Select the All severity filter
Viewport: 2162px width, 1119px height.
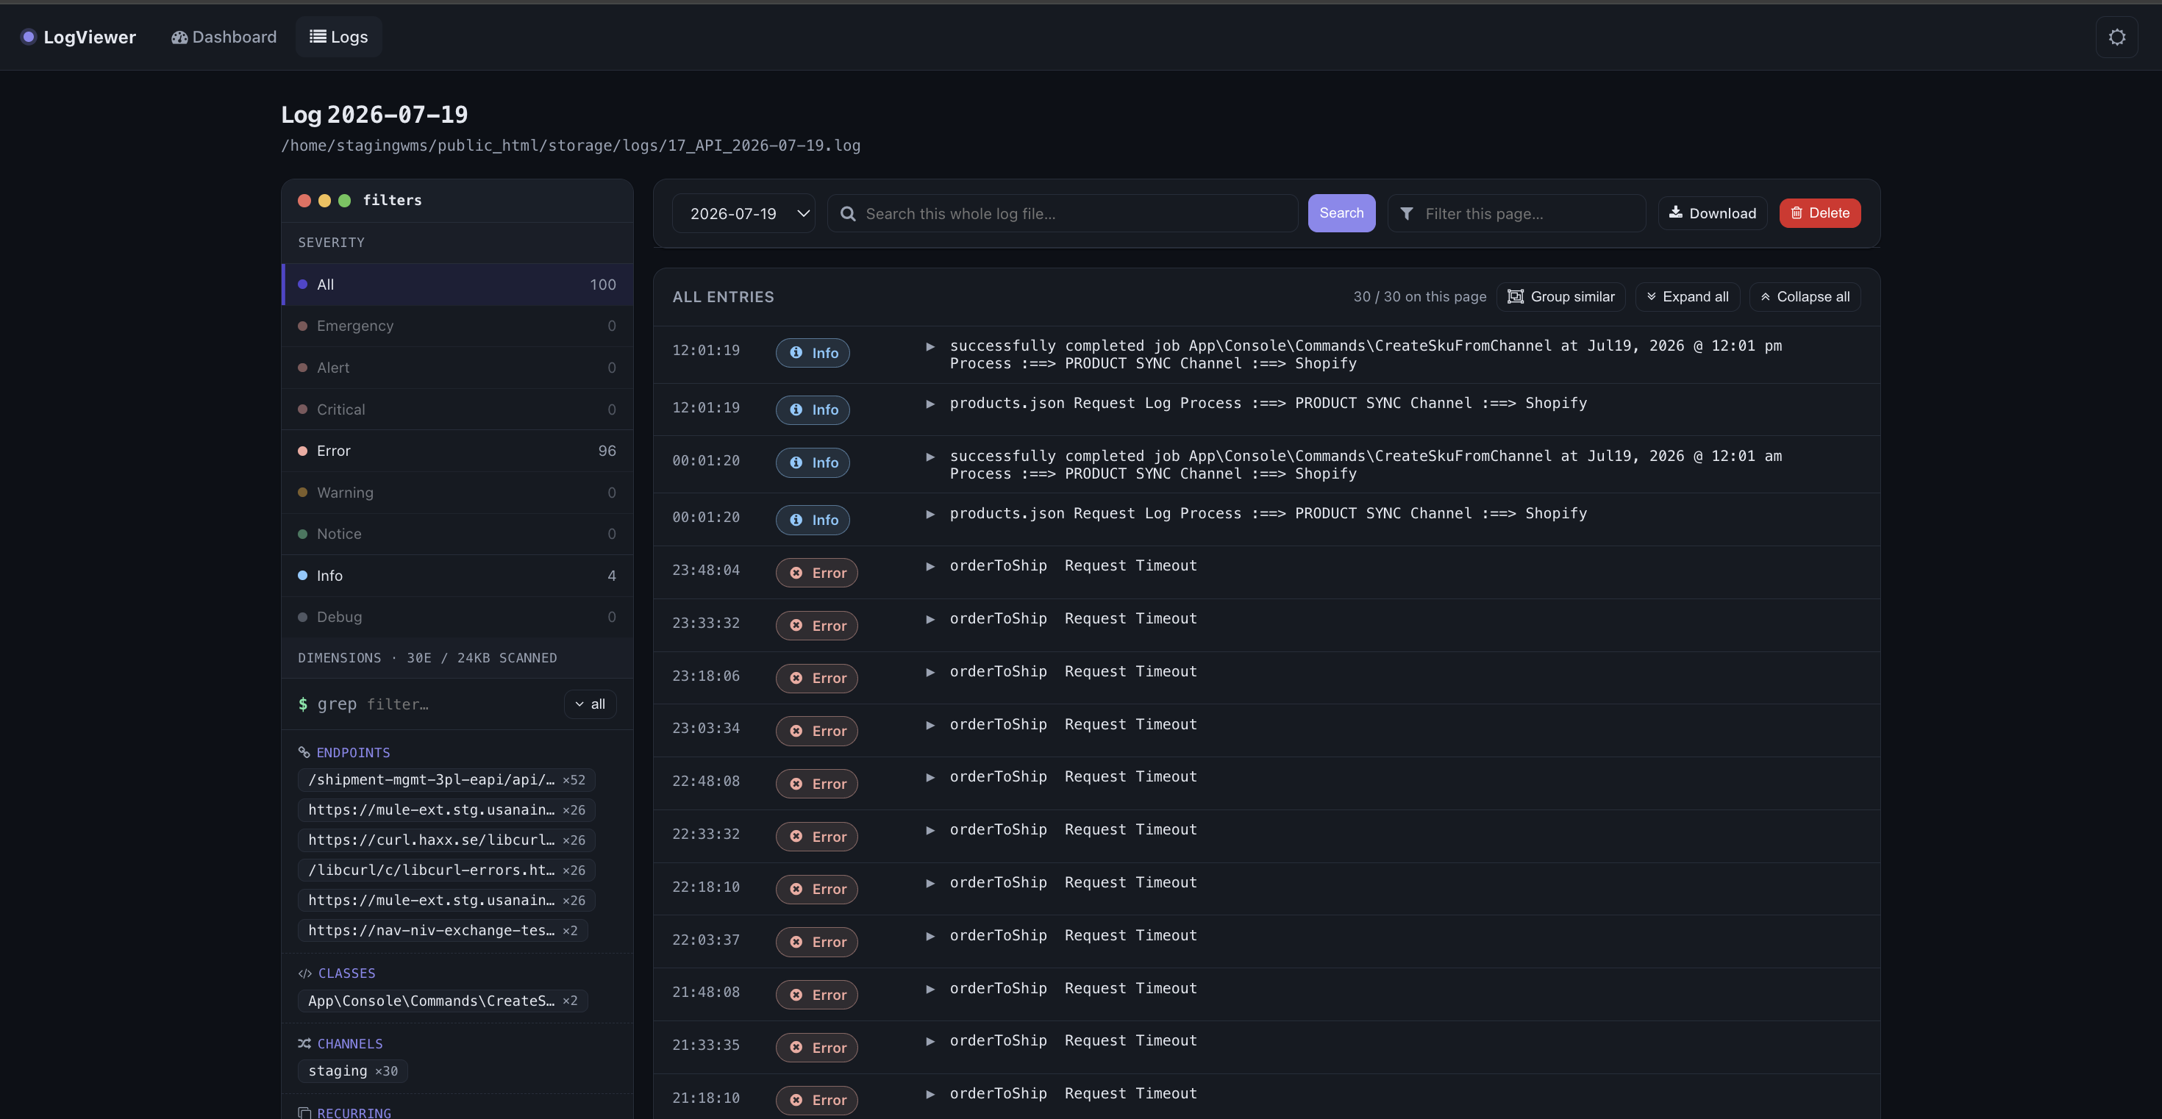click(457, 285)
